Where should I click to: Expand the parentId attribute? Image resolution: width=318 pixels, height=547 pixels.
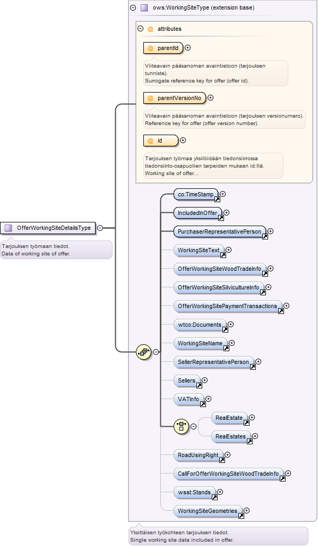click(187, 48)
